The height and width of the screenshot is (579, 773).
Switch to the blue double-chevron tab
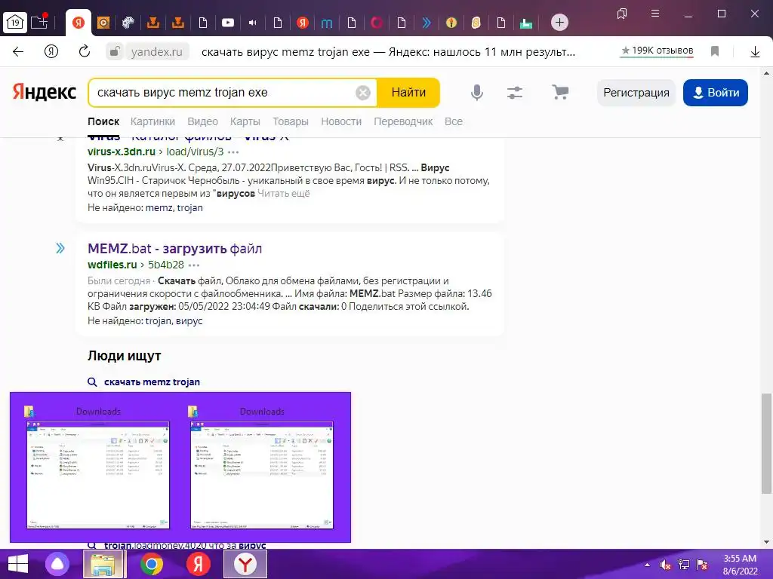(x=427, y=23)
